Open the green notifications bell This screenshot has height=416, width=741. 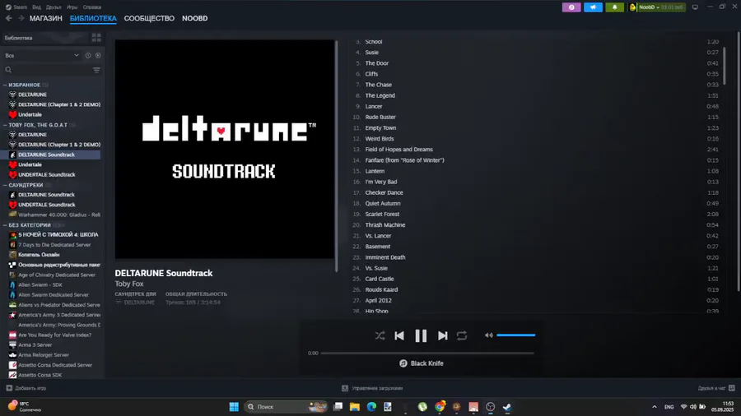[615, 7]
